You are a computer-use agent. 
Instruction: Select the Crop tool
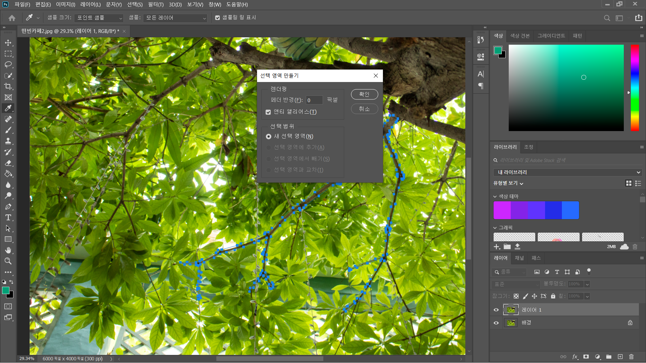8,86
